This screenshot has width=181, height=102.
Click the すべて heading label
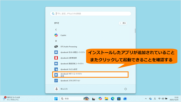[x=57, y=23]
